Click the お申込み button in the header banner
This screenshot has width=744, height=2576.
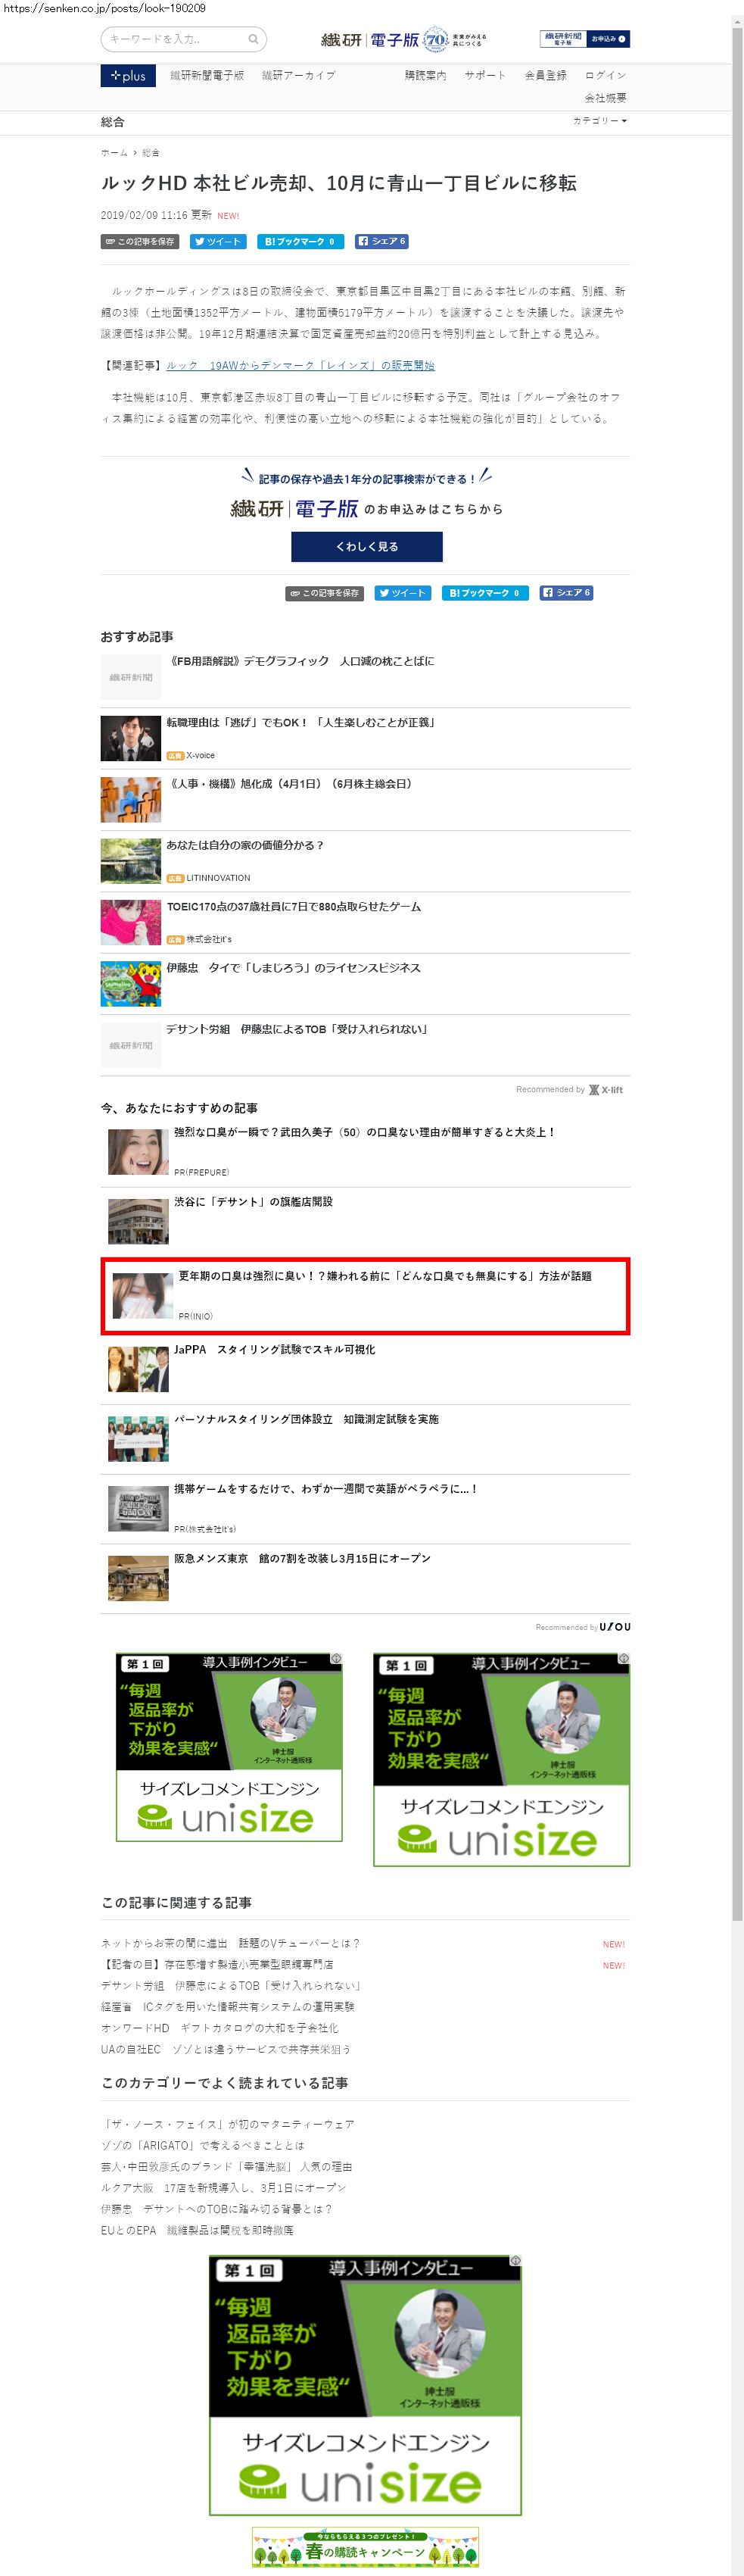(609, 39)
